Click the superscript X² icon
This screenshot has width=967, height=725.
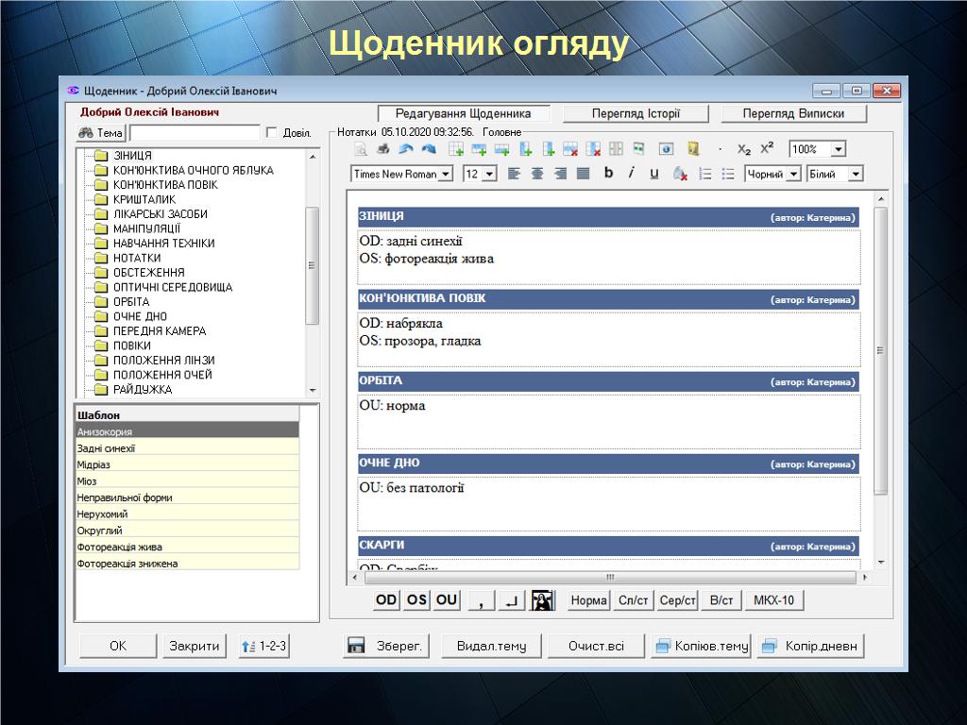coord(767,149)
